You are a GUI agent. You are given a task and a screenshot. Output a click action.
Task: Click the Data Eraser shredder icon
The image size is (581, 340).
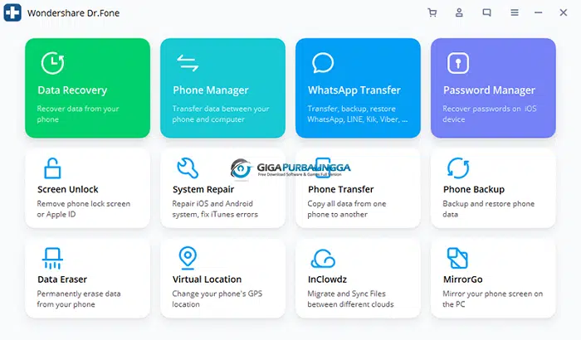[52, 258]
